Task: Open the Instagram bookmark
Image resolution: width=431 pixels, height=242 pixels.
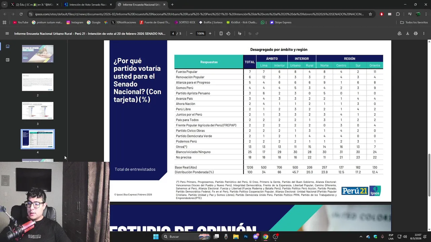Action: (75, 23)
